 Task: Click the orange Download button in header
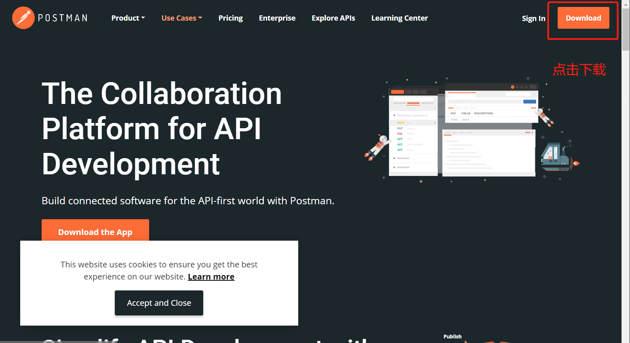[583, 18]
